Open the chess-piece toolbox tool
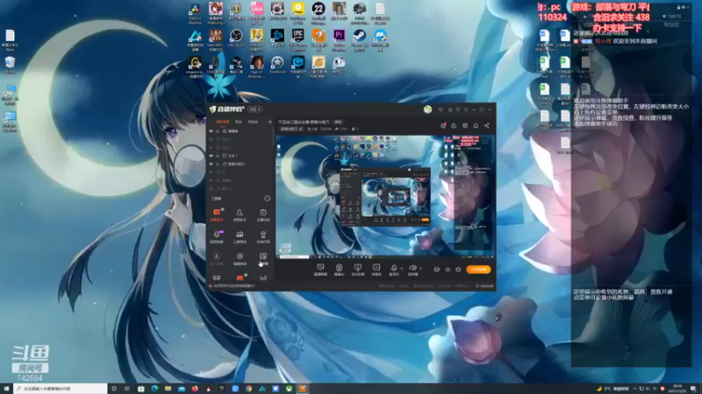Screen dimensions: 702x394 pos(263,236)
